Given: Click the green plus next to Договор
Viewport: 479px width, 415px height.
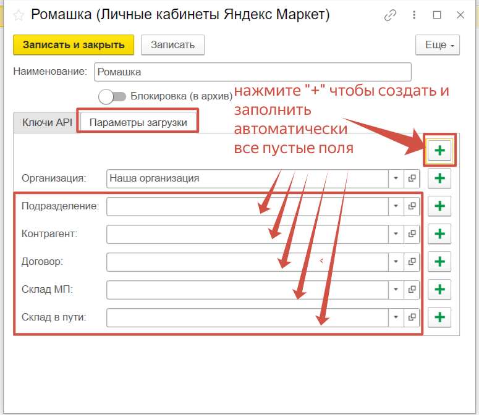Looking at the screenshot, I should coord(439,262).
